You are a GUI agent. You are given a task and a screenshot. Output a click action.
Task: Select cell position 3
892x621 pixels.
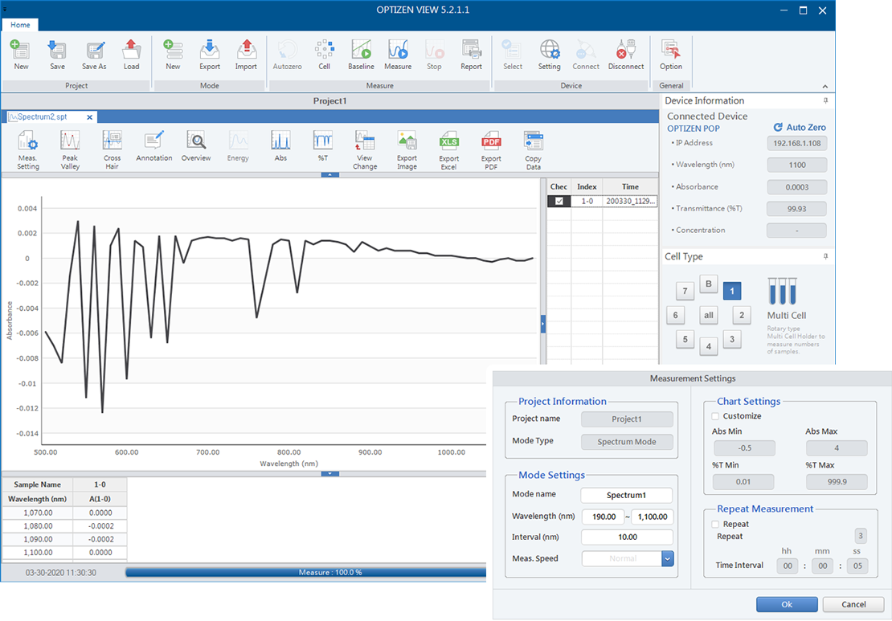pyautogui.click(x=731, y=340)
